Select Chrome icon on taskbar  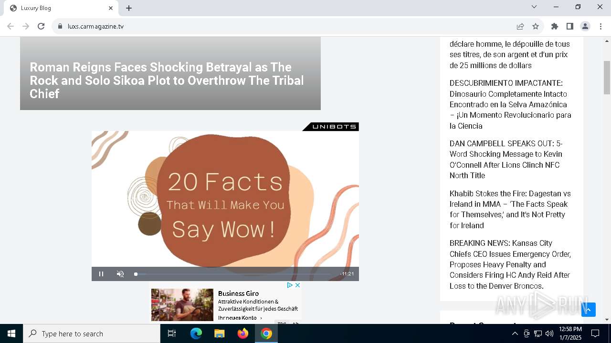click(266, 333)
